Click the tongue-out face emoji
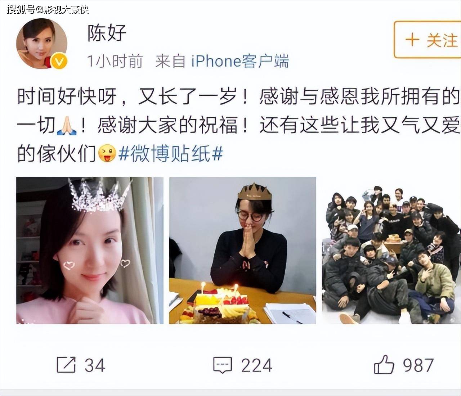461x396 pixels. (107, 154)
